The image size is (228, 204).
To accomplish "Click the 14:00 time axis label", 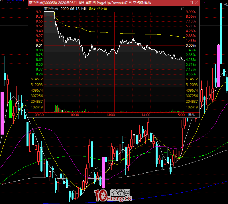I will (146, 115).
